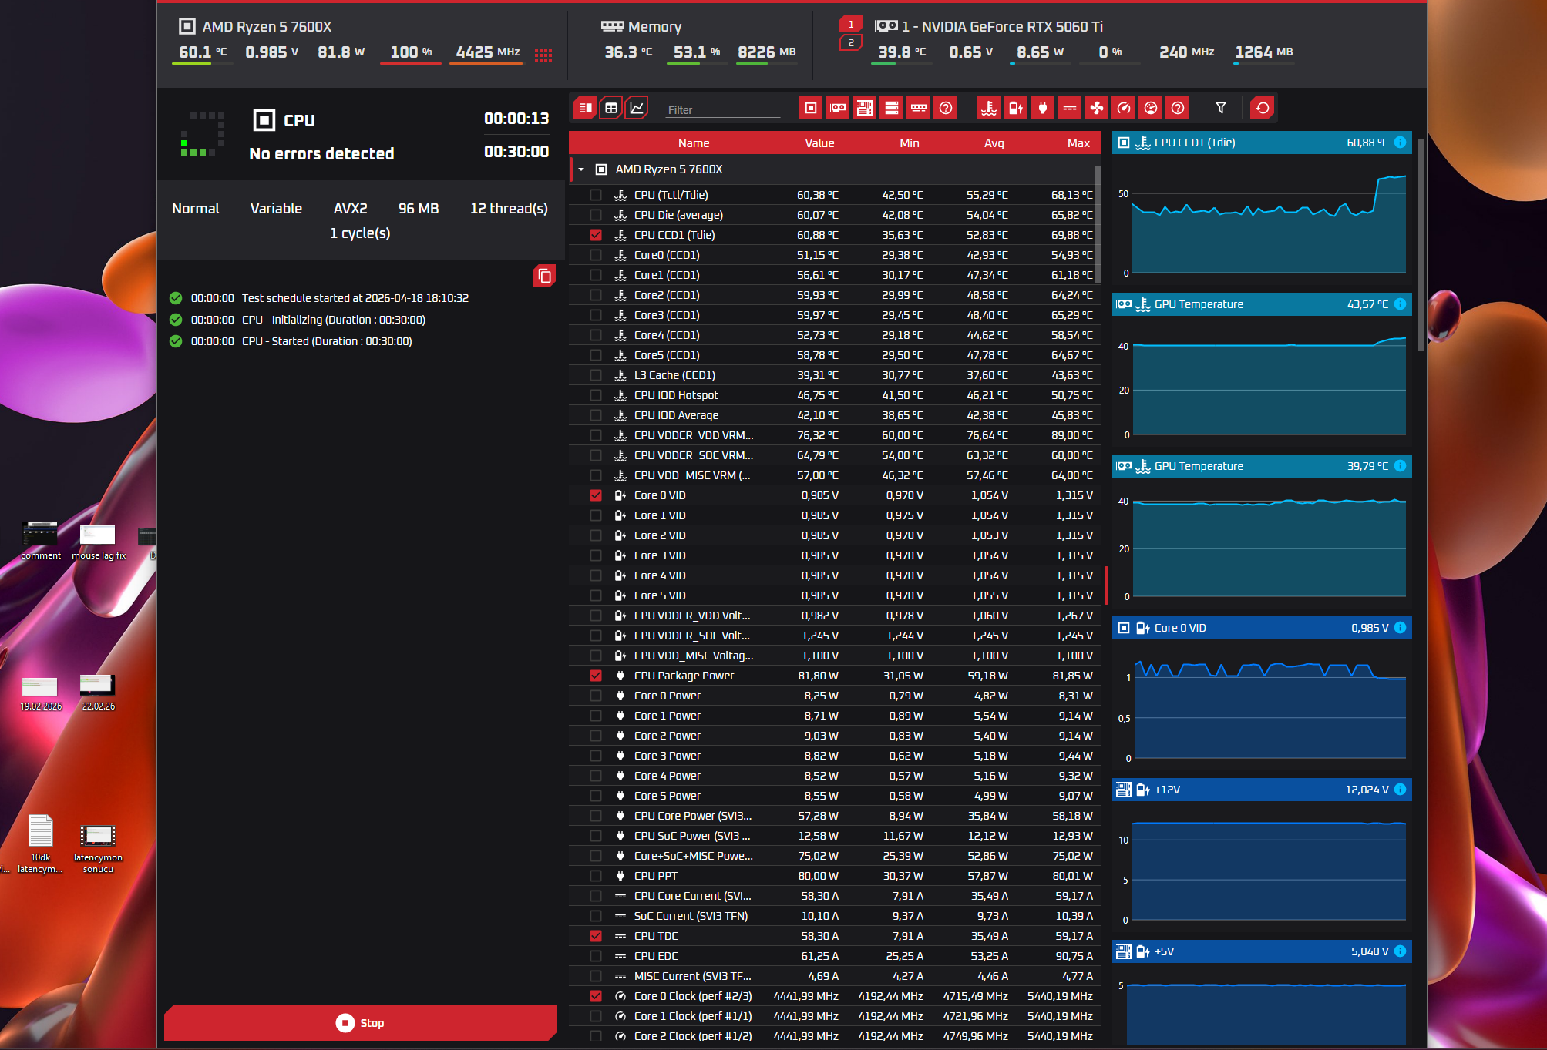Toggle the motherboard device filter icon
This screenshot has width=1547, height=1050.
pyautogui.click(x=865, y=108)
